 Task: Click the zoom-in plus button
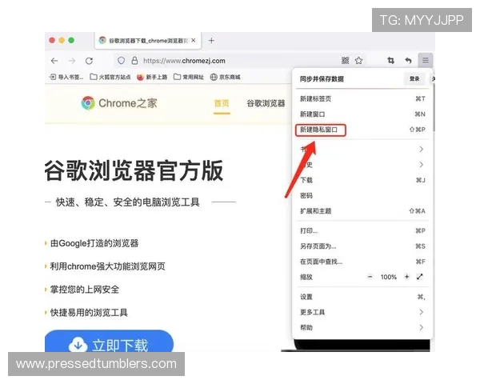[406, 277]
